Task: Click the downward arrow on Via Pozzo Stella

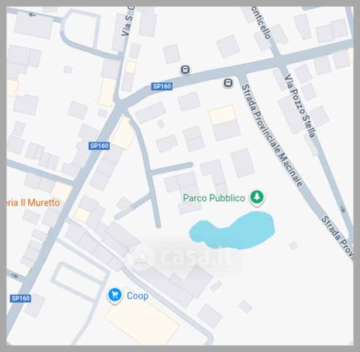Action: tap(343, 209)
